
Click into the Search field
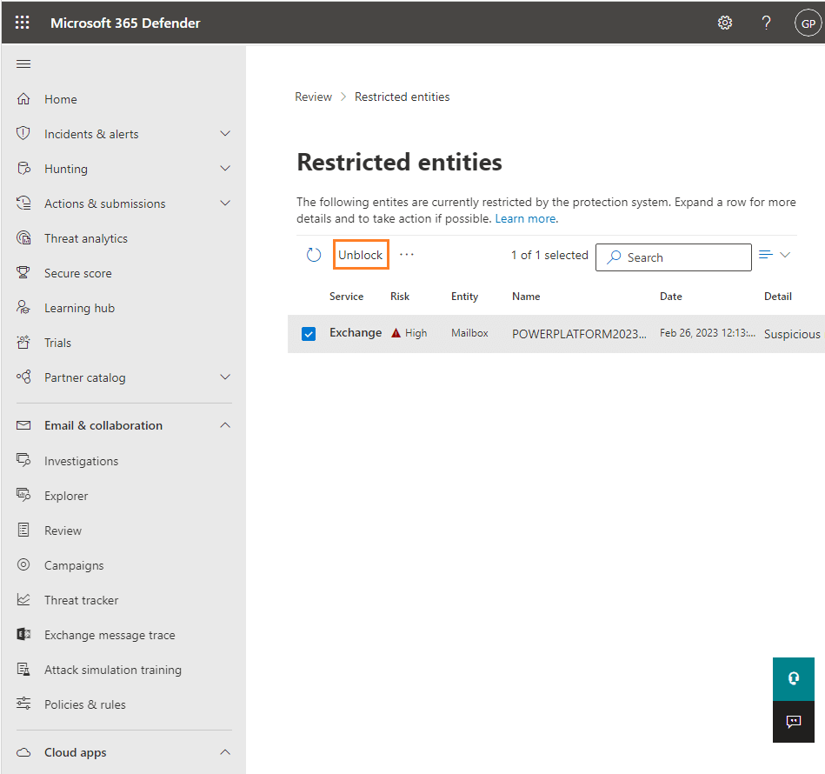click(673, 257)
